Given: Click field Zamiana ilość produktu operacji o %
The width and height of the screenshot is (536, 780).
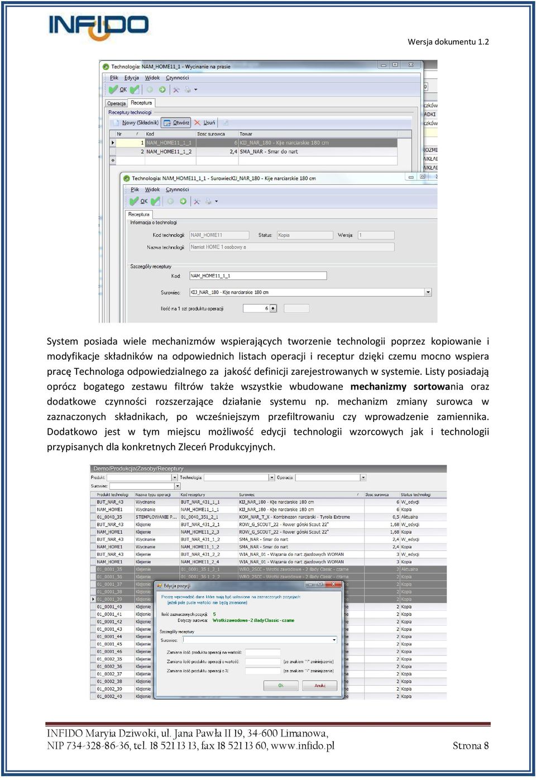Looking at the screenshot, I should tap(262, 671).
